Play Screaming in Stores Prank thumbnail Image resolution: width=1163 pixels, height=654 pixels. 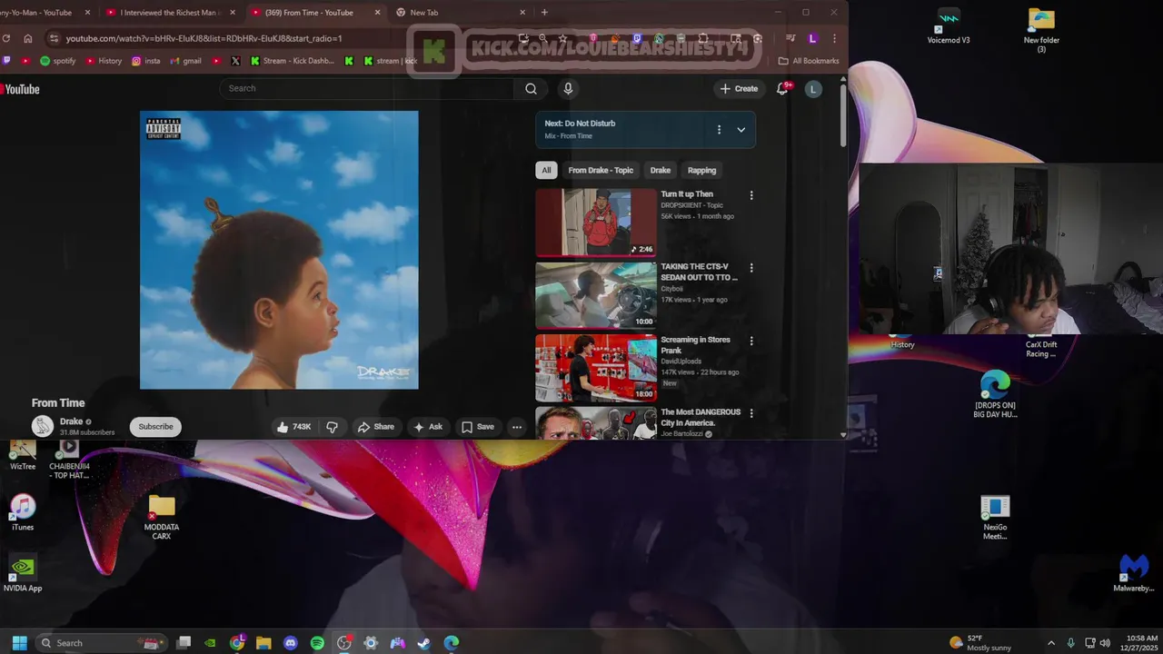pyautogui.click(x=595, y=368)
